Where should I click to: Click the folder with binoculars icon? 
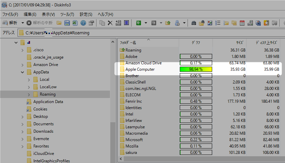point(202,23)
